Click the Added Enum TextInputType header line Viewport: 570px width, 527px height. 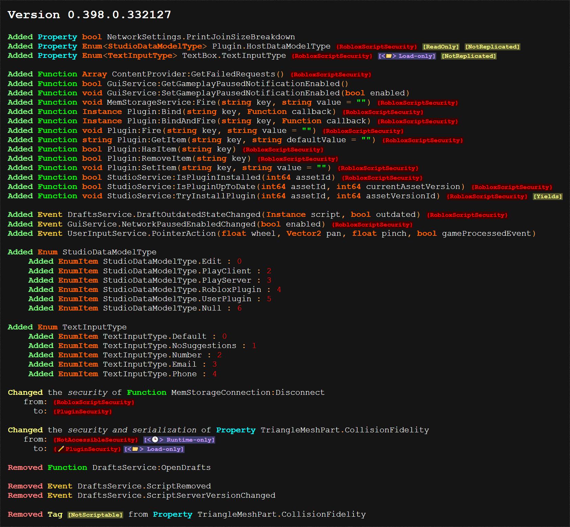[x=67, y=327]
